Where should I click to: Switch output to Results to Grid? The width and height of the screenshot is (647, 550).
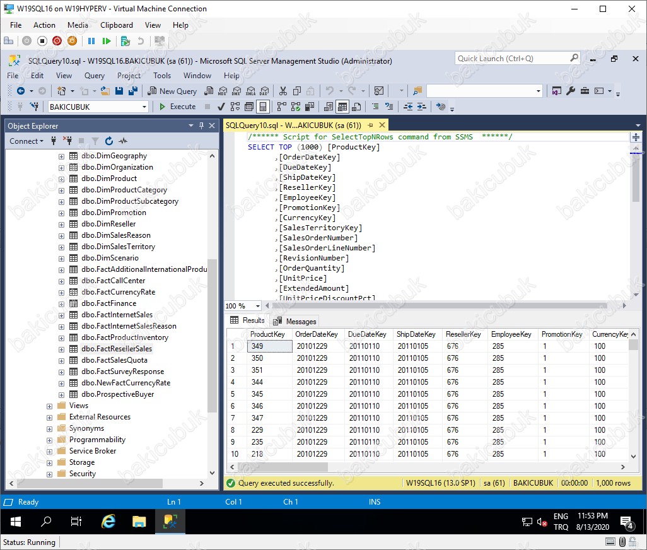coord(342,107)
